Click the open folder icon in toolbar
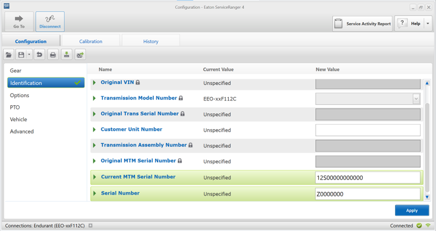Image resolution: width=436 pixels, height=231 pixels. tap(9, 55)
